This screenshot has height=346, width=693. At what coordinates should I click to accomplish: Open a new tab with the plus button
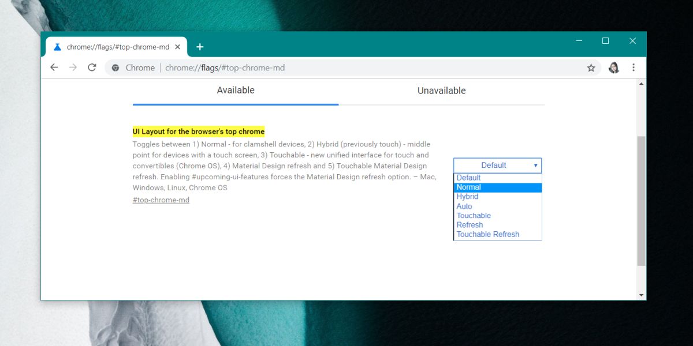(200, 47)
